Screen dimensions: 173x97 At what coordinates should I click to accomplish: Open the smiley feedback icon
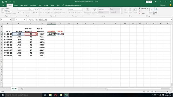coord(171,5)
